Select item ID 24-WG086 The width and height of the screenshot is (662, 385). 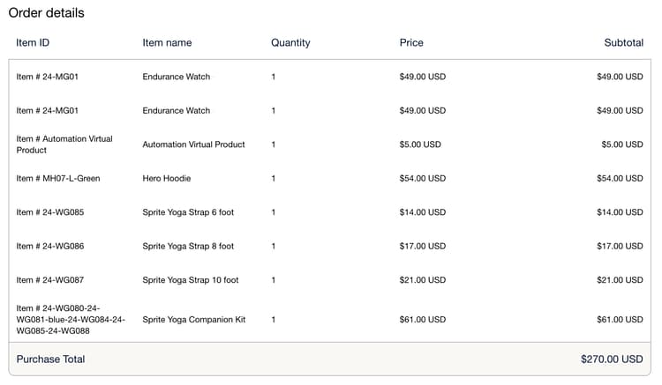tap(50, 247)
